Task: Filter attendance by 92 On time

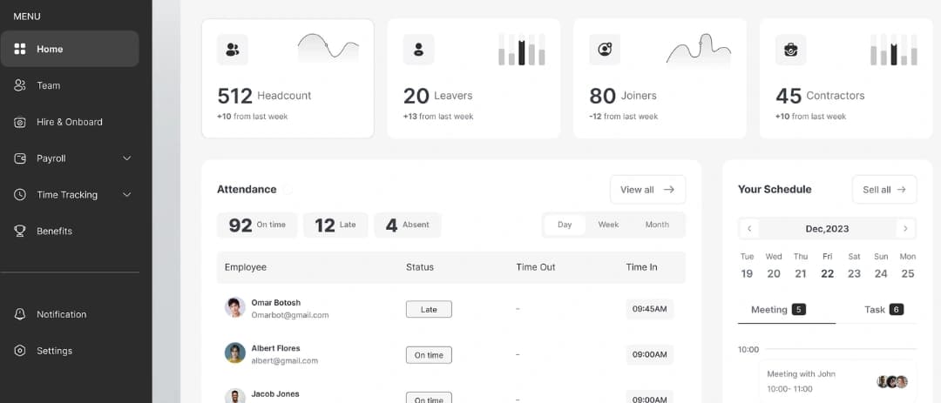Action: coord(257,225)
